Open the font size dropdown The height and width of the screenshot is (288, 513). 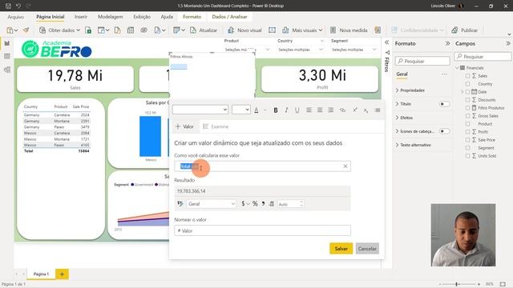pyautogui.click(x=241, y=110)
